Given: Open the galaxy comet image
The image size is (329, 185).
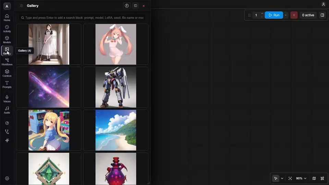Looking at the screenshot, I should pyautogui.click(x=49, y=87).
